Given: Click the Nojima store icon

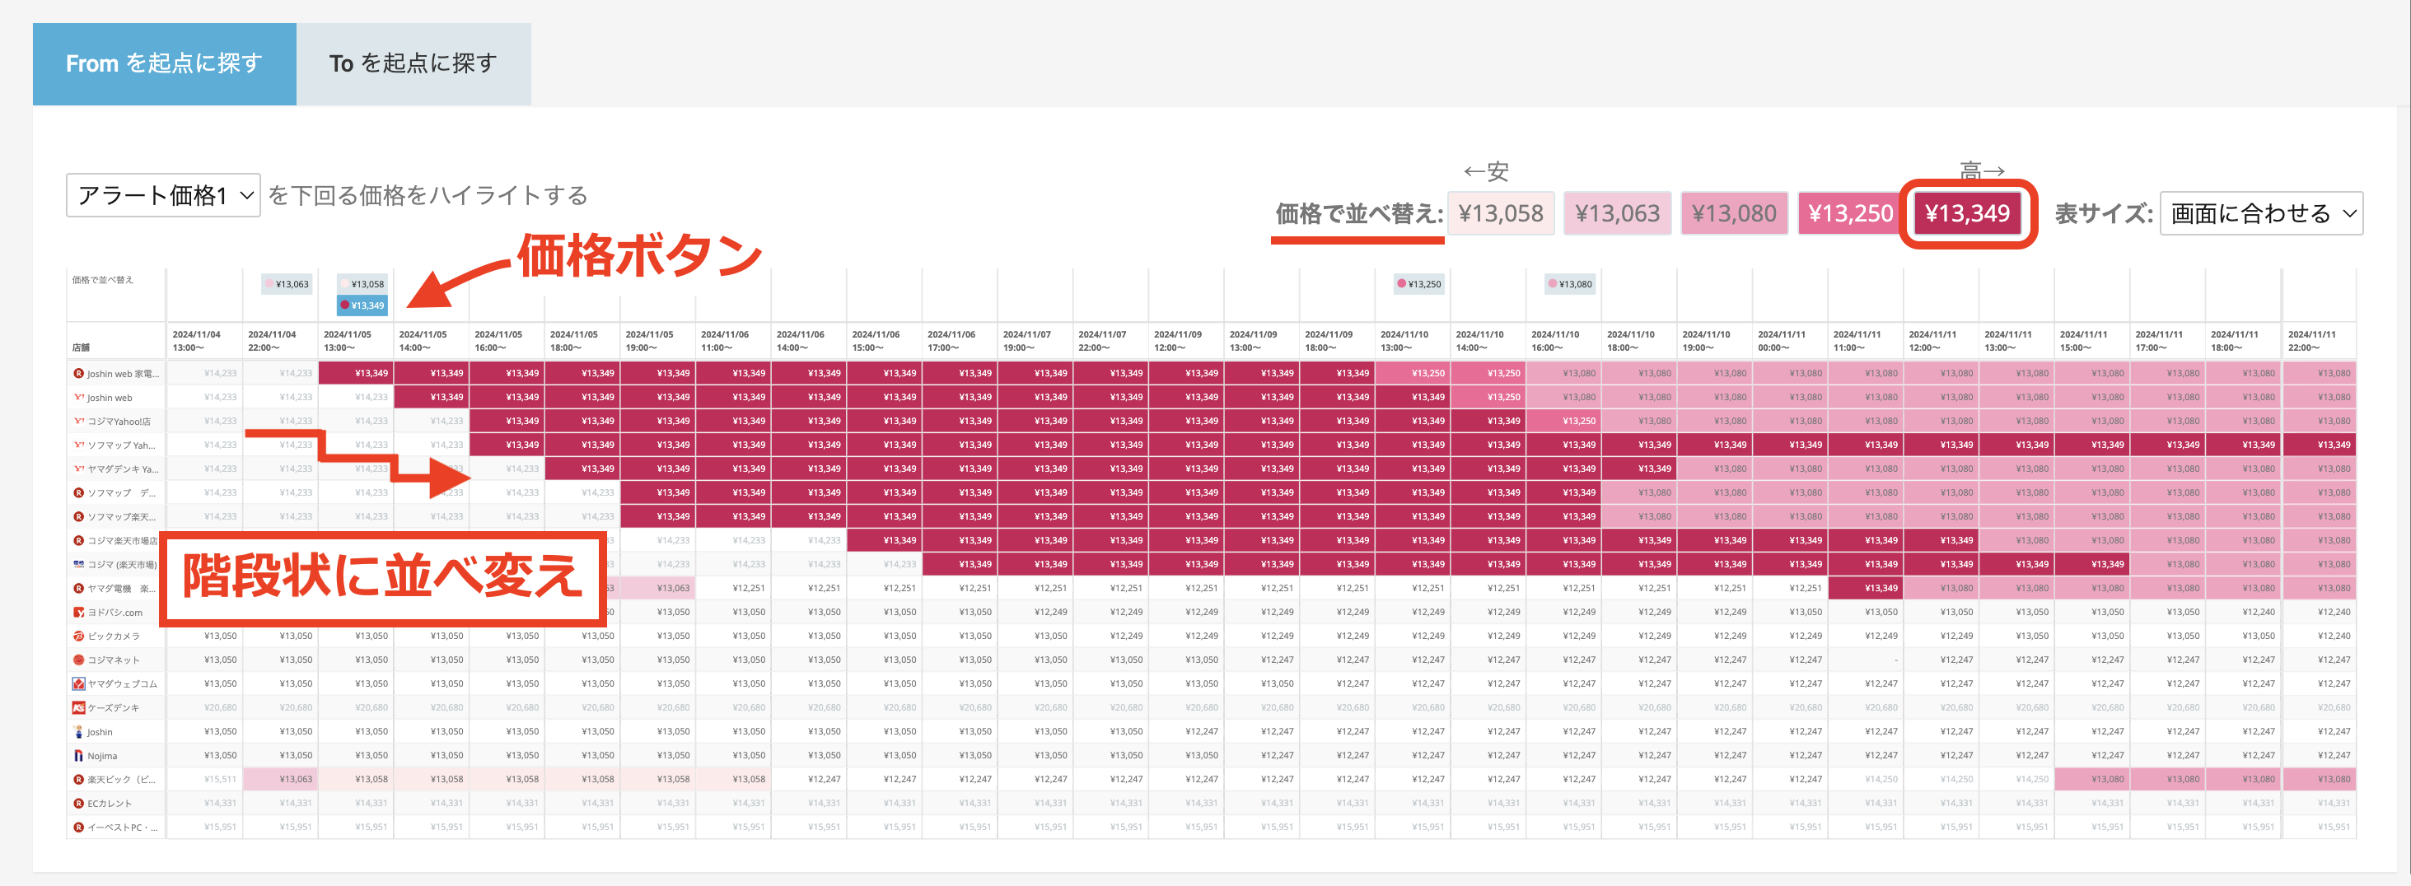Looking at the screenshot, I should 78,756.
